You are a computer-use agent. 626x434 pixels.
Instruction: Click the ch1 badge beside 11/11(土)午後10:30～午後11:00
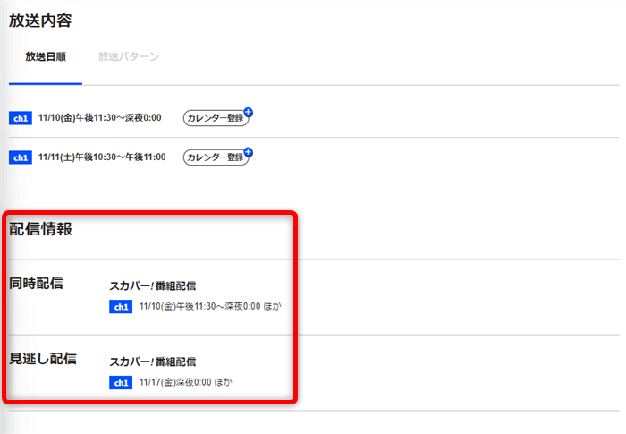[21, 157]
